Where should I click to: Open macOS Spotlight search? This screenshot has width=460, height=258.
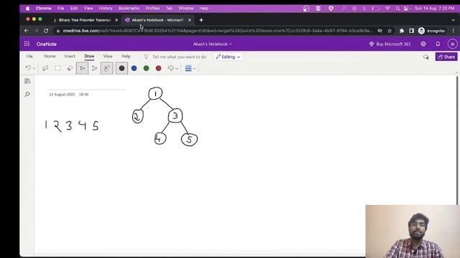coord(397,9)
